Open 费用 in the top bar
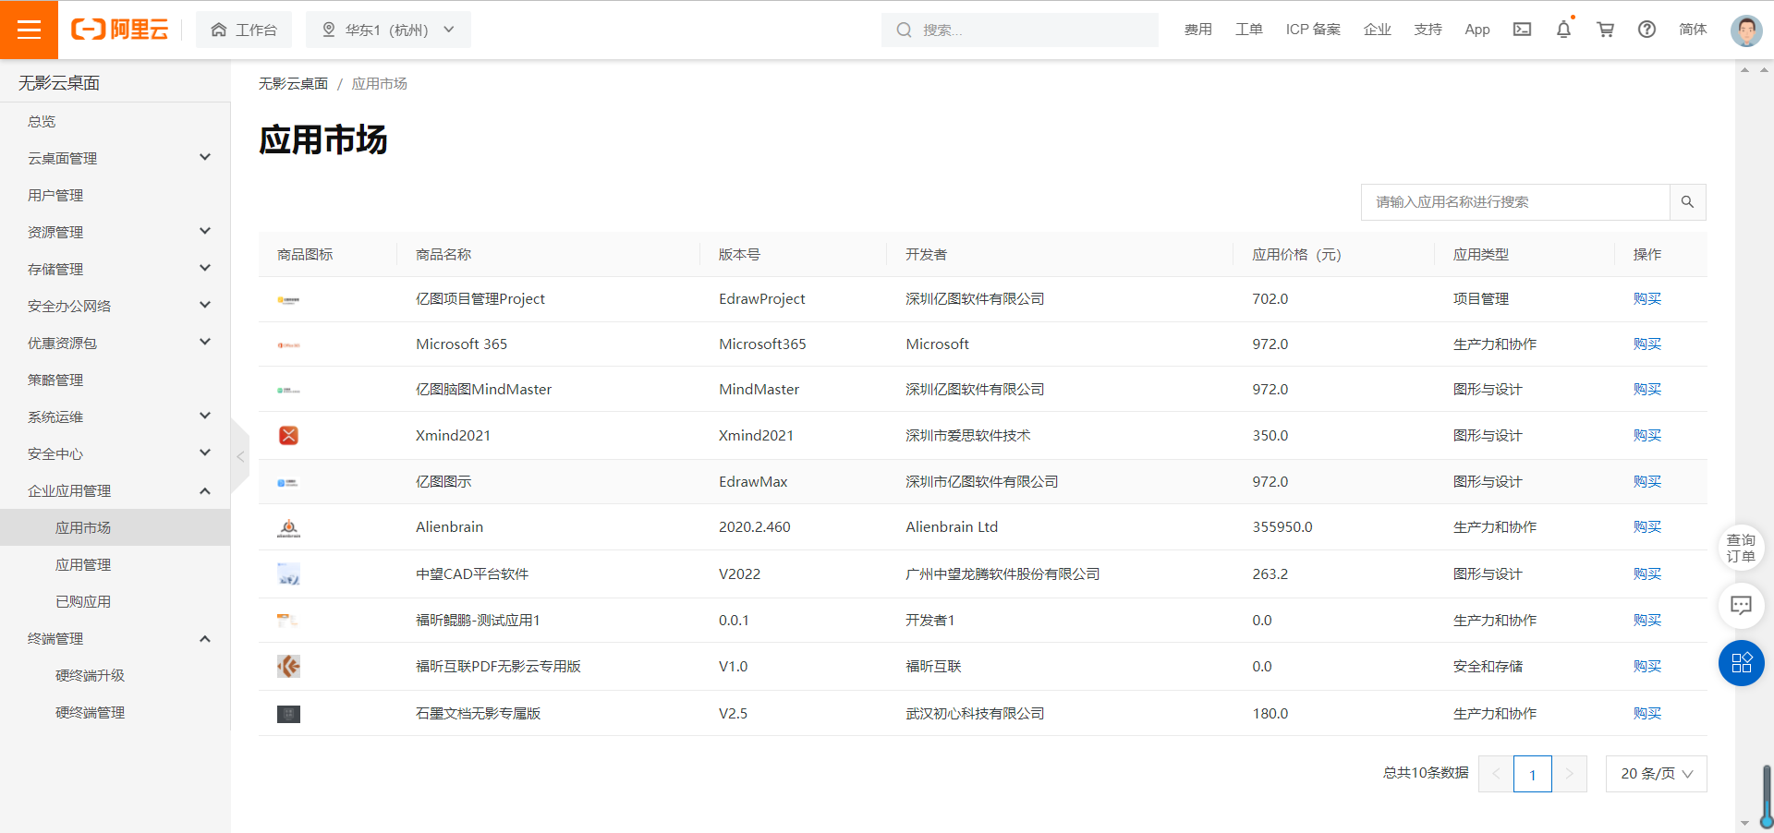 [1197, 30]
